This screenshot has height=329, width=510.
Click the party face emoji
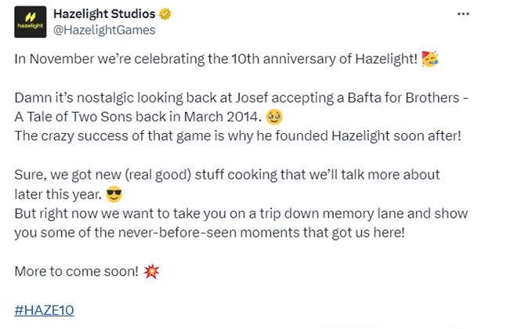429,59
